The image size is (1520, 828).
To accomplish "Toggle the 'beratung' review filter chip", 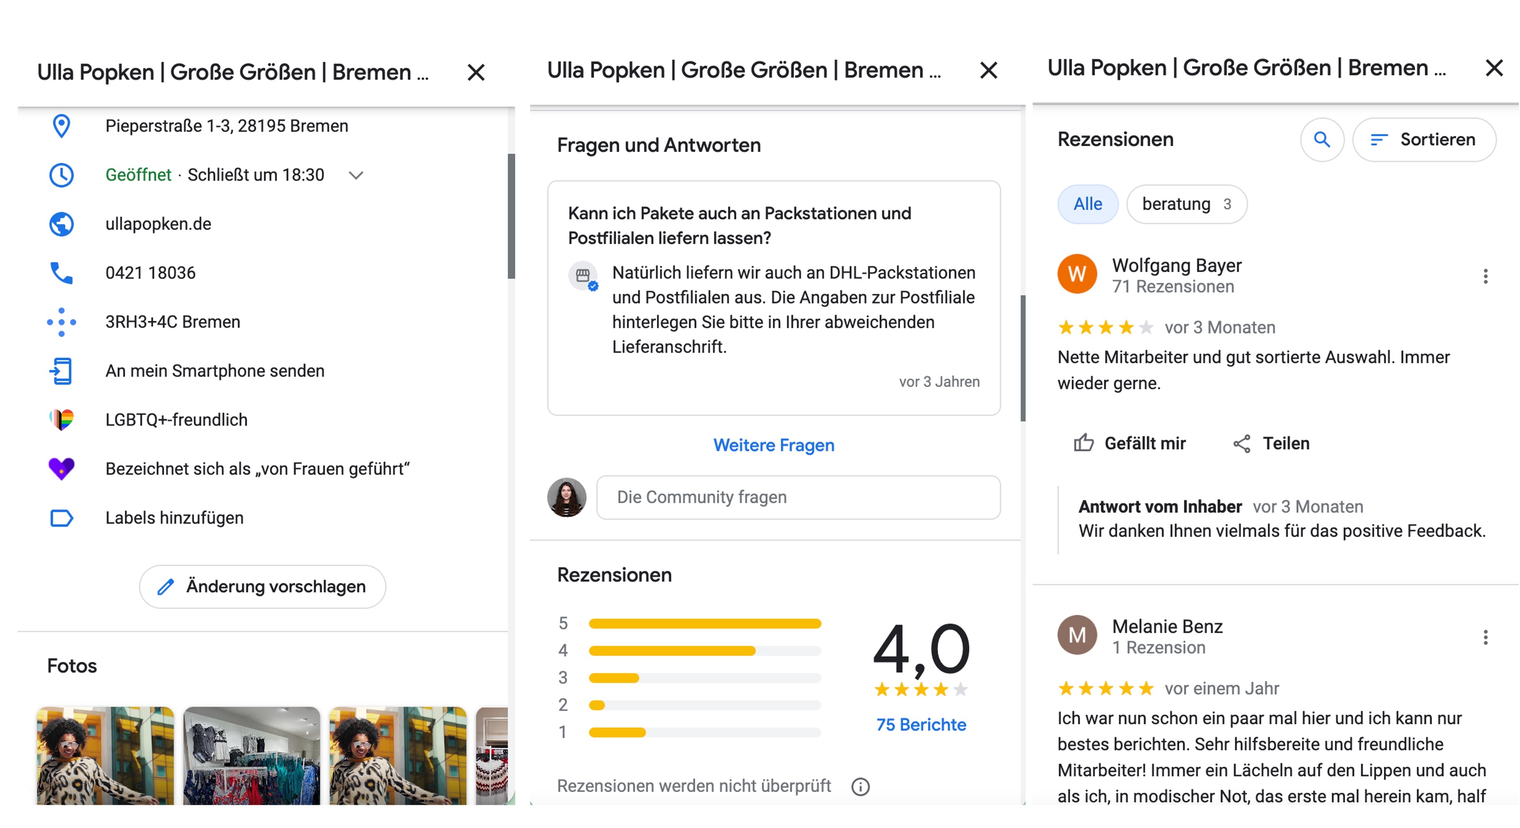I will click(x=1186, y=204).
